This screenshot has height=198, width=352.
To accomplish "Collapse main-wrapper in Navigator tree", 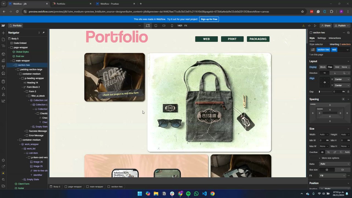I will click(x=11, y=61).
